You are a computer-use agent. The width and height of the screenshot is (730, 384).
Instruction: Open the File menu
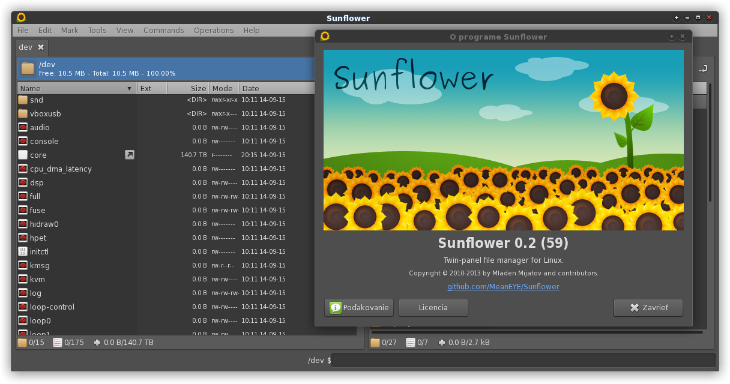click(x=23, y=30)
